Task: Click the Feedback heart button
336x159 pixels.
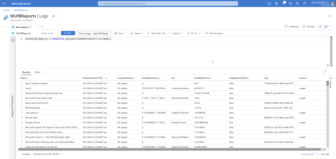Action: 291,26
